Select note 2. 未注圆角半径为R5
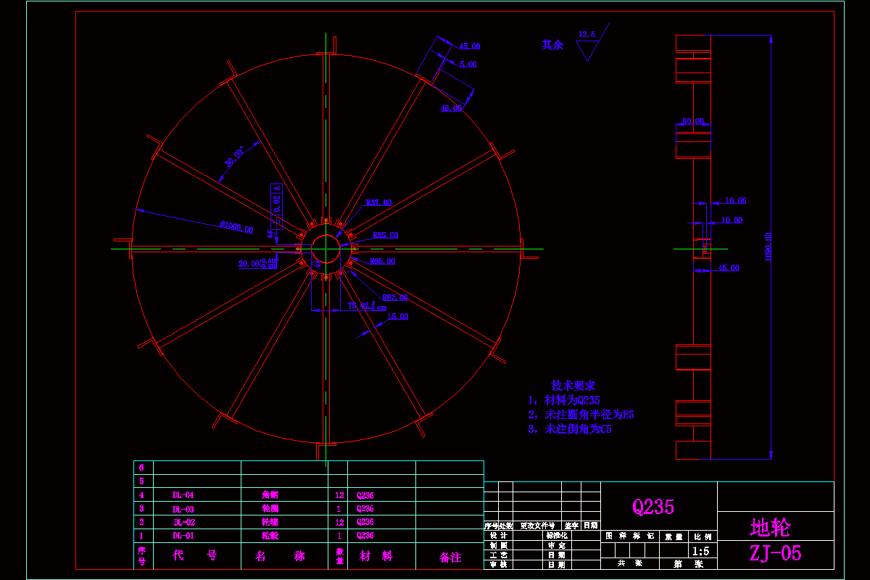The height and width of the screenshot is (580, 870). tap(581, 415)
